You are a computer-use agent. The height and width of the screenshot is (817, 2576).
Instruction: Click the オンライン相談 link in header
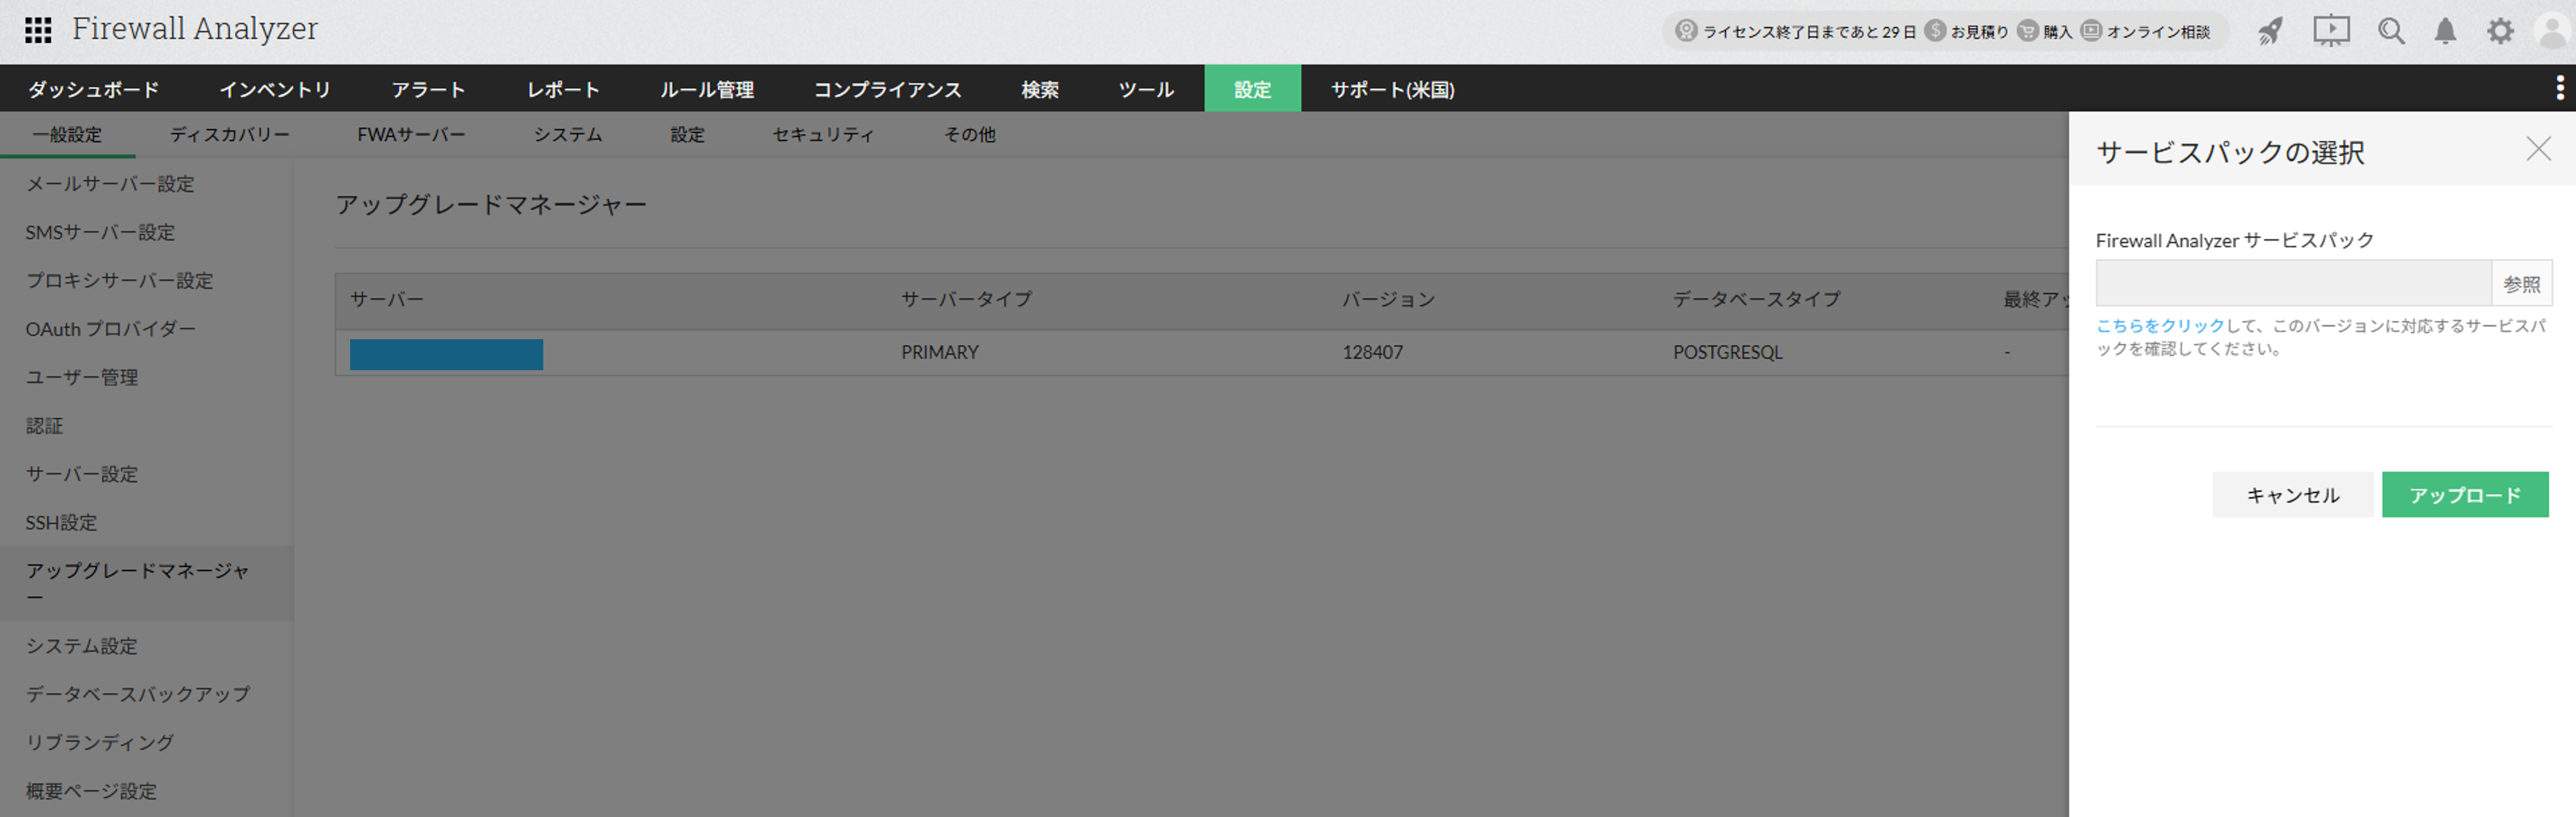click(2157, 32)
